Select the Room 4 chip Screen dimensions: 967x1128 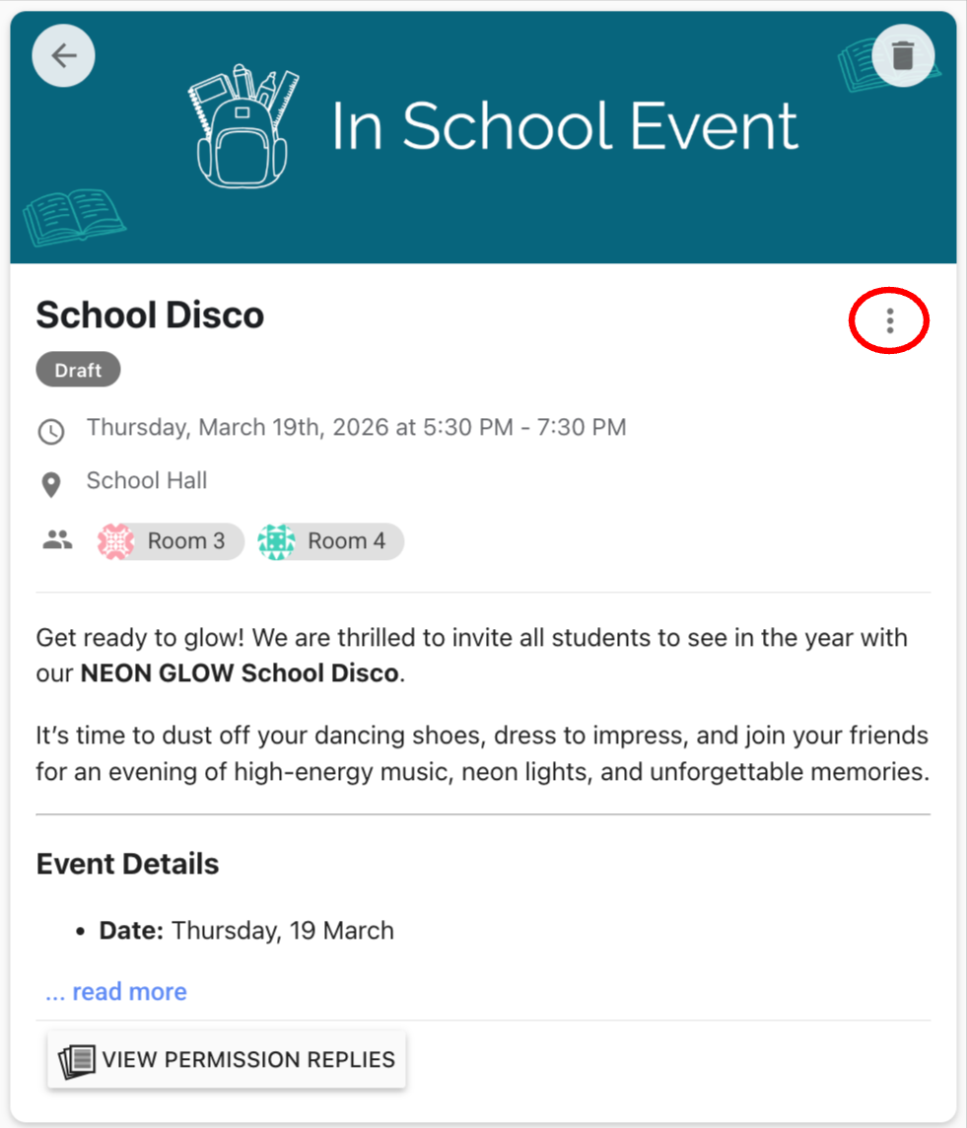345,541
